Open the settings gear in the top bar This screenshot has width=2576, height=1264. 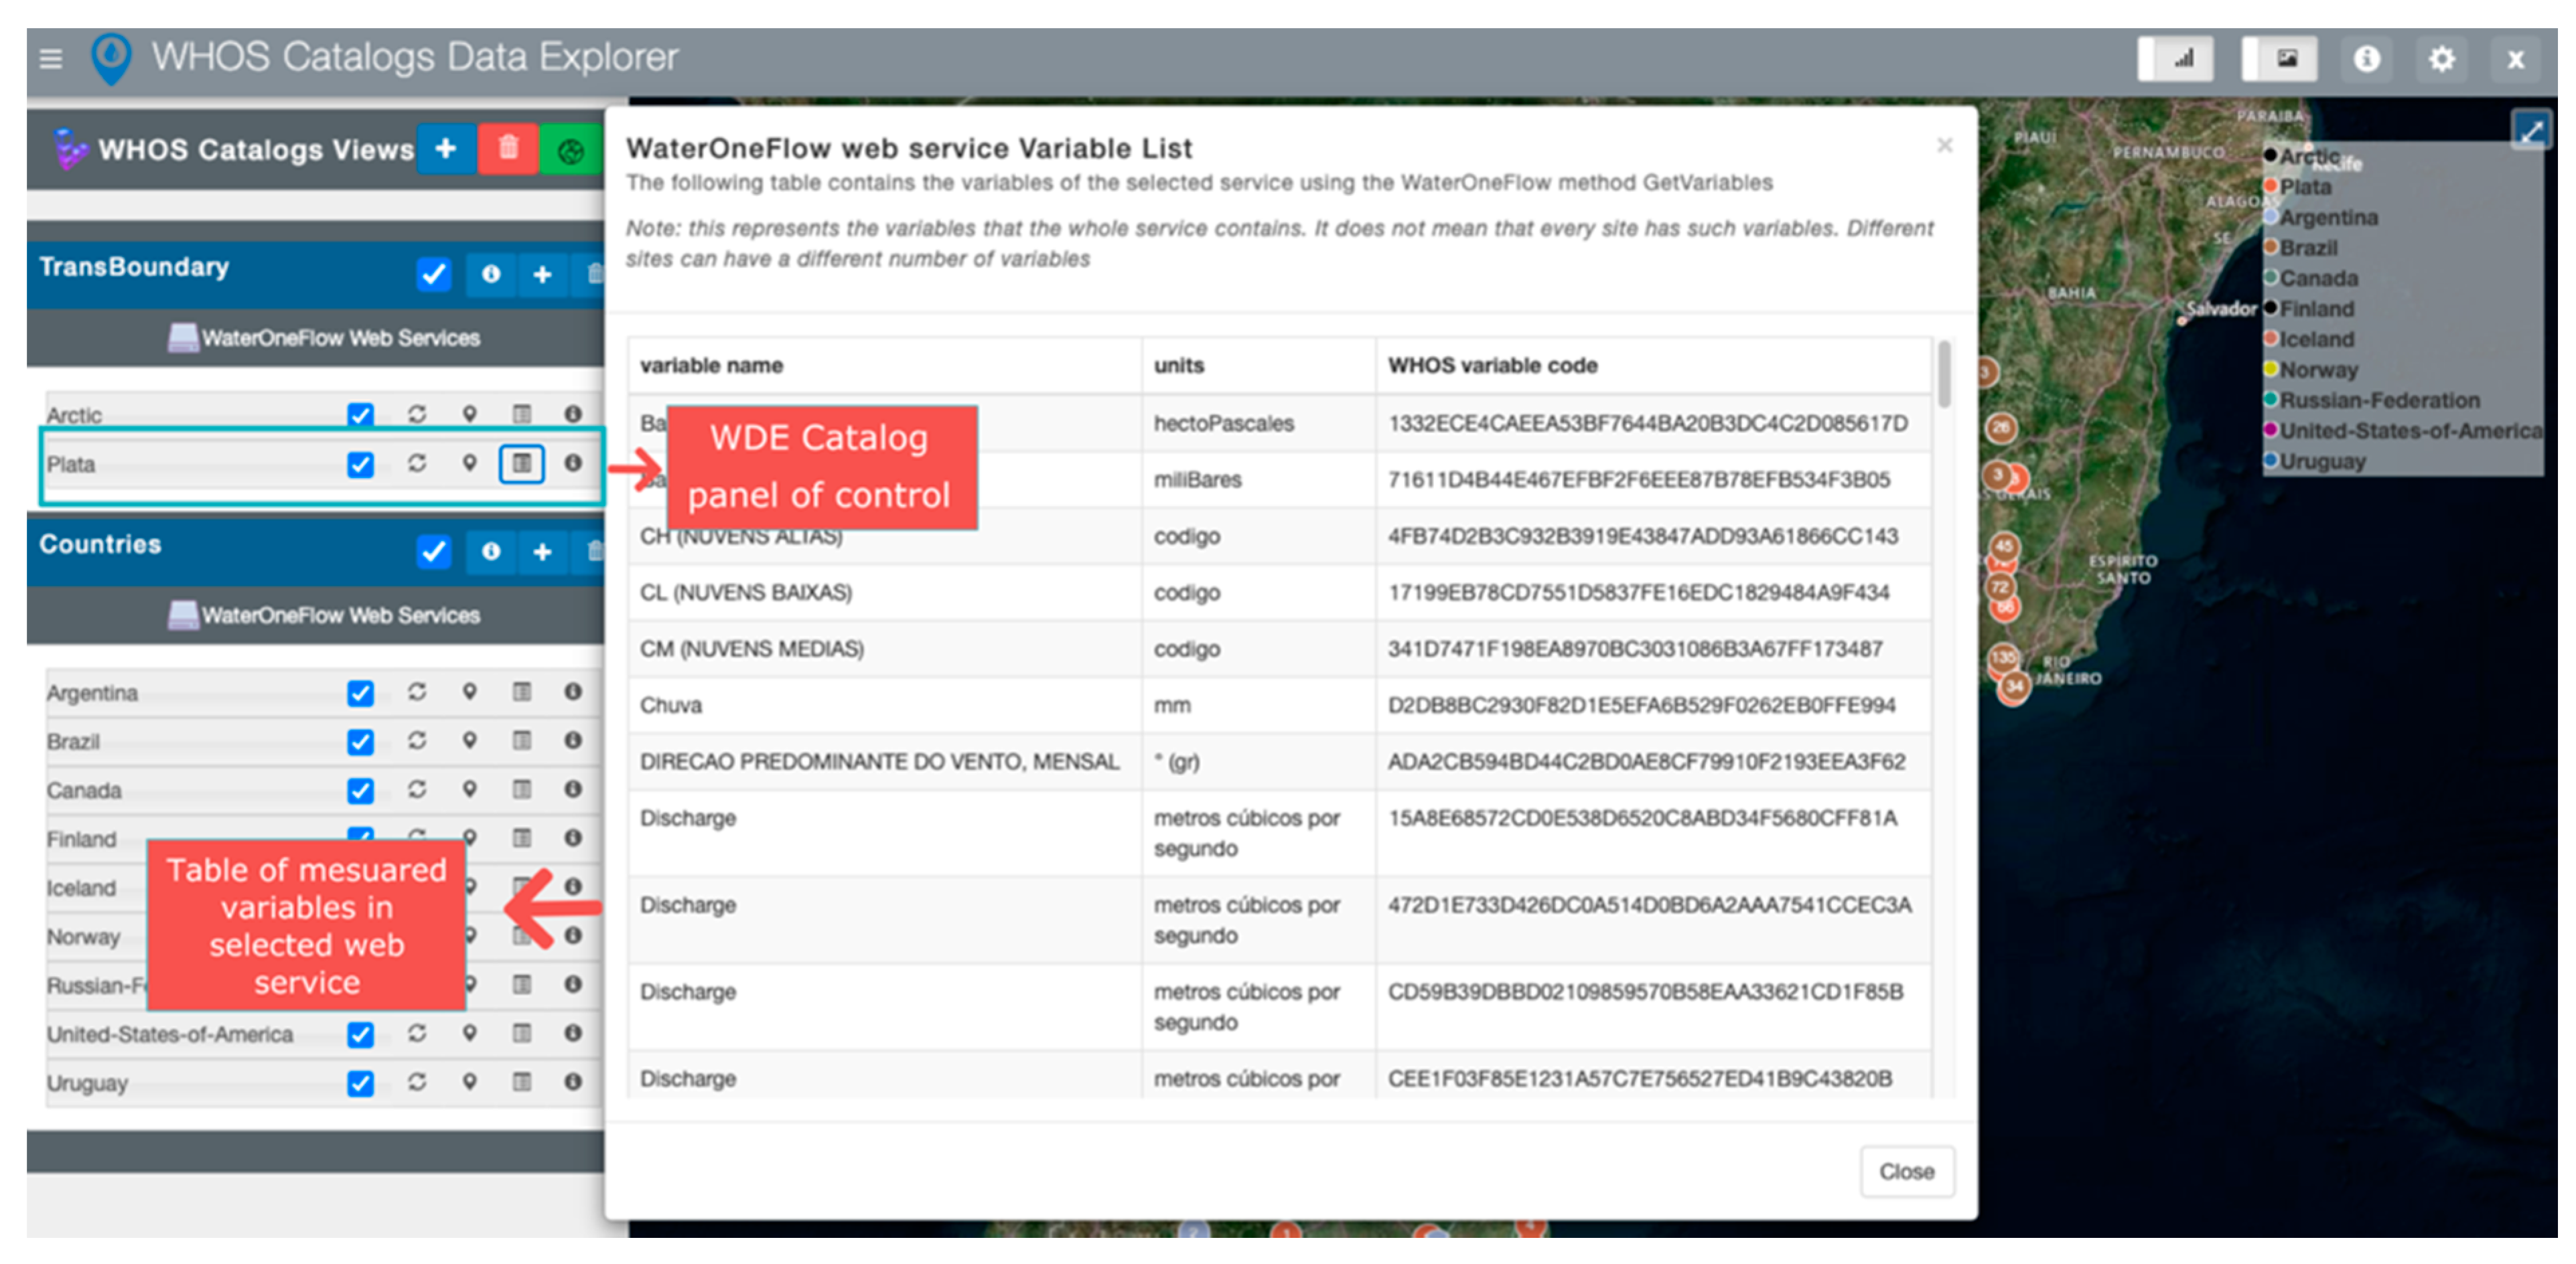(2441, 59)
